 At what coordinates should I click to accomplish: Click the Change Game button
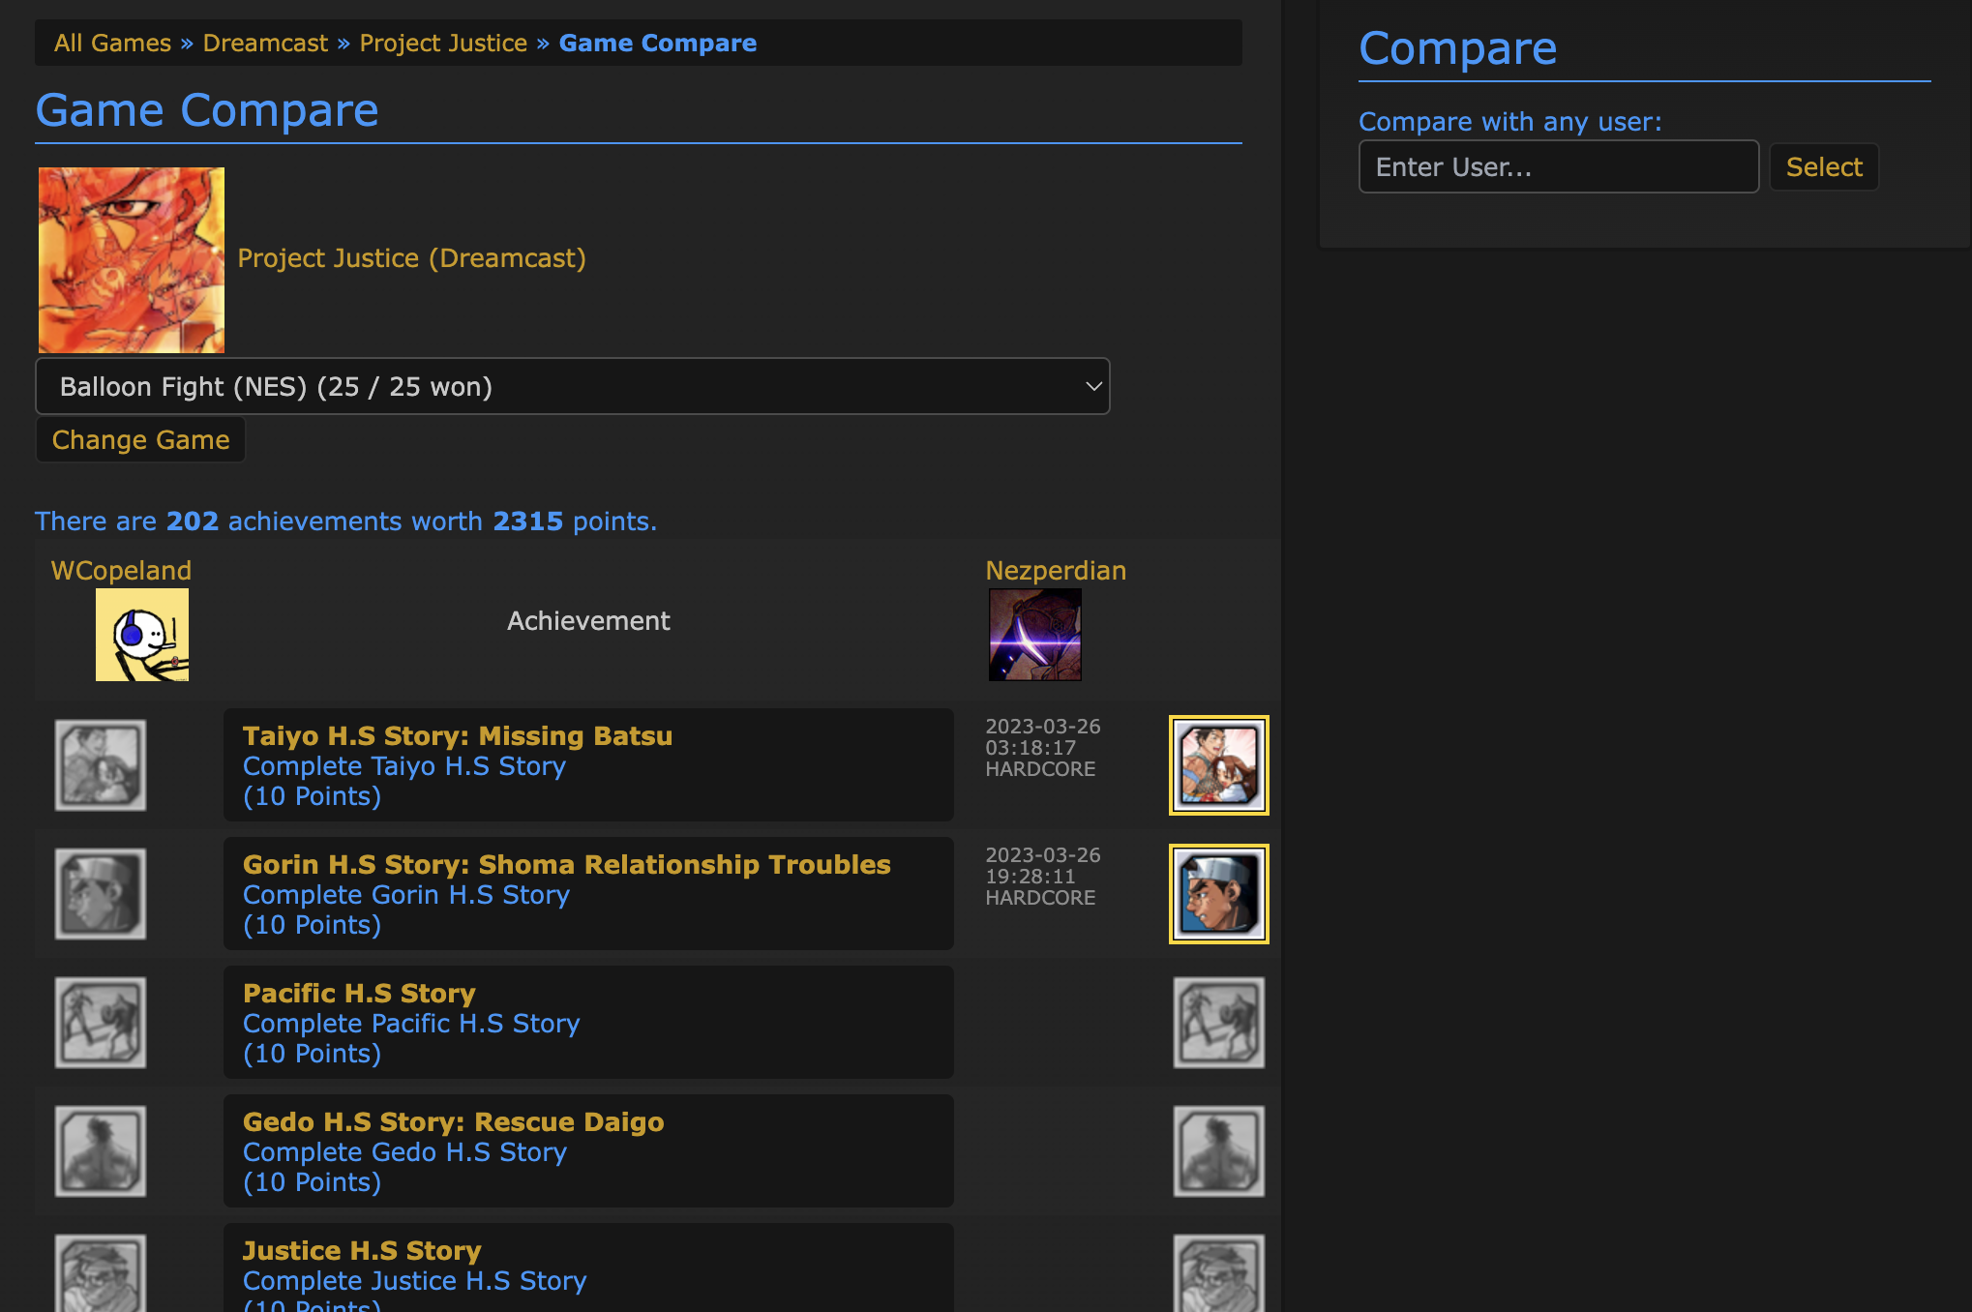140,439
